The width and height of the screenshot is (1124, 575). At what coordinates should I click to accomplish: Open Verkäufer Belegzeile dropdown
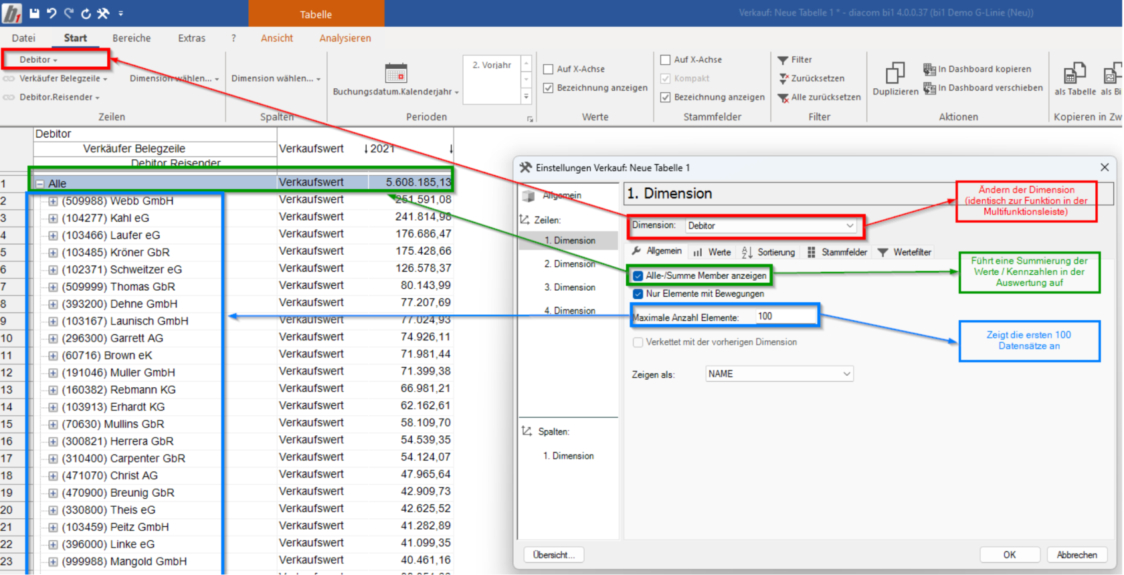[x=63, y=78]
